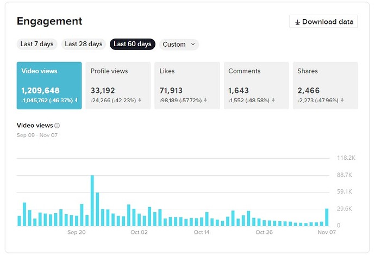Image resolution: width=375 pixels, height=255 pixels.
Task: Switch to Last 28 days range
Action: tap(84, 44)
